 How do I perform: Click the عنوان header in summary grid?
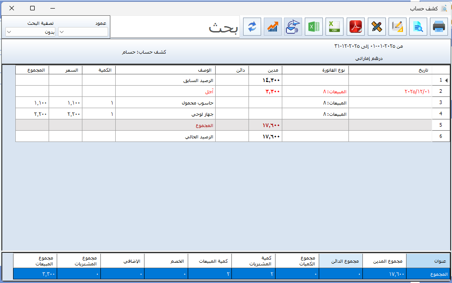[427, 261]
